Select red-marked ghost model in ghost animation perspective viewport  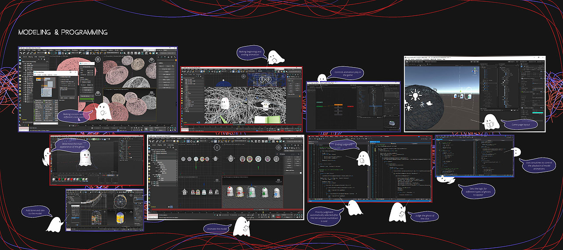pos(230,192)
